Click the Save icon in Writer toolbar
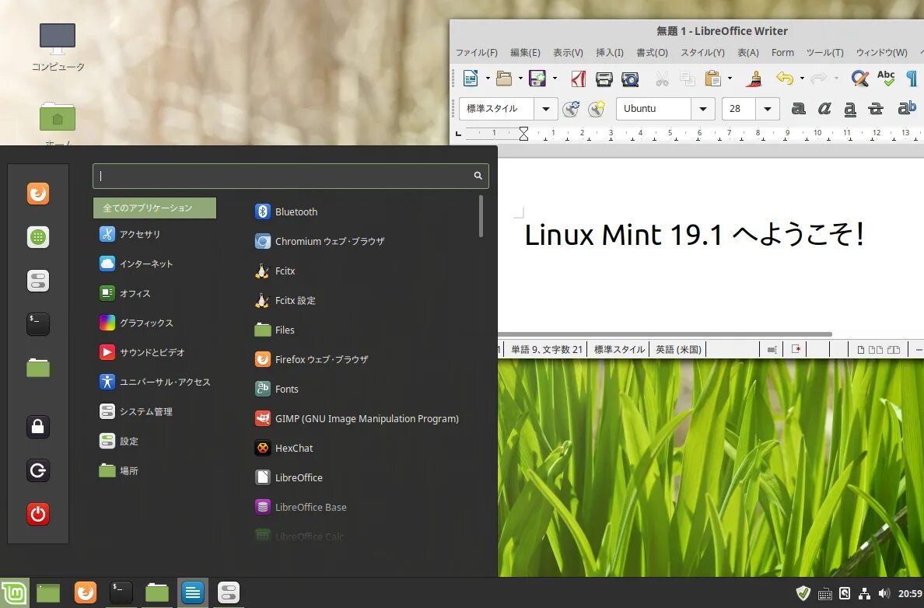Screen dimensions: 924x608 tap(537, 78)
